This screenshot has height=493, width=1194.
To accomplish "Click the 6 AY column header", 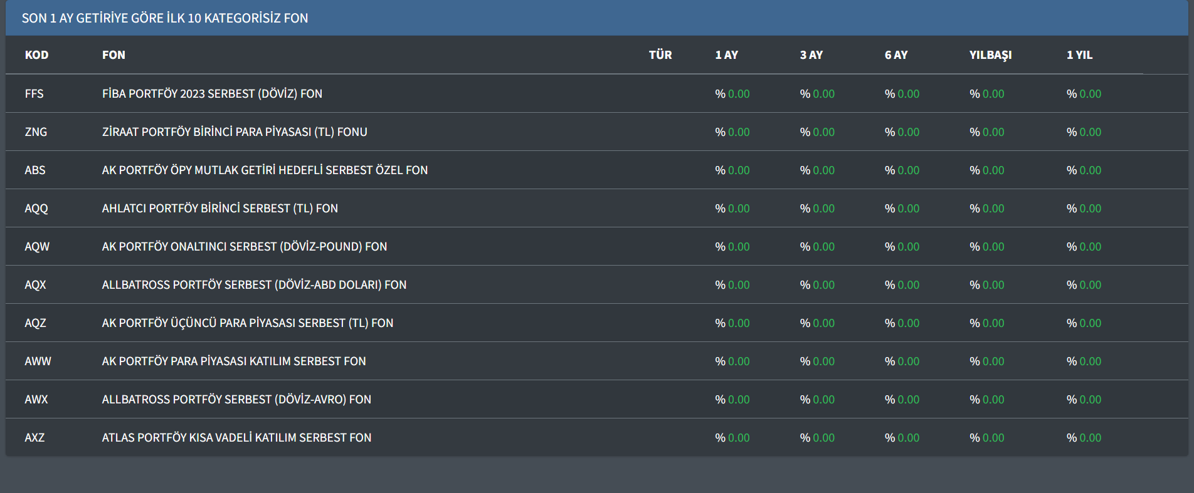I will click(895, 55).
